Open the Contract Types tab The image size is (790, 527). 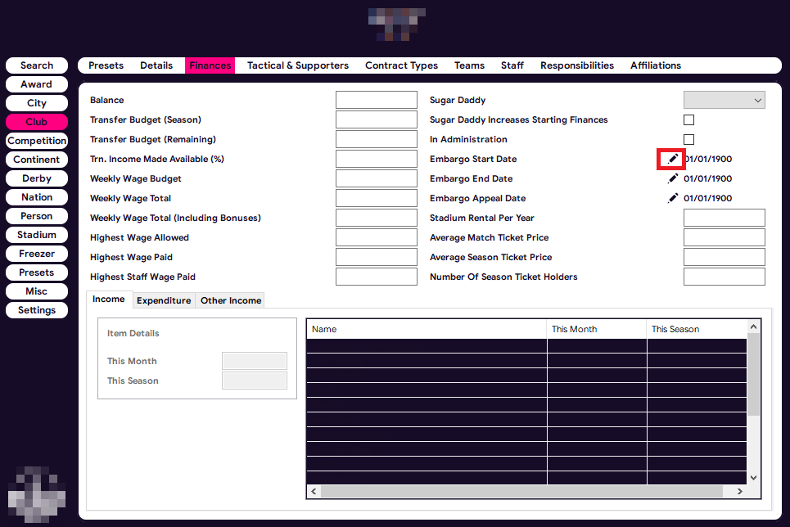pos(401,65)
